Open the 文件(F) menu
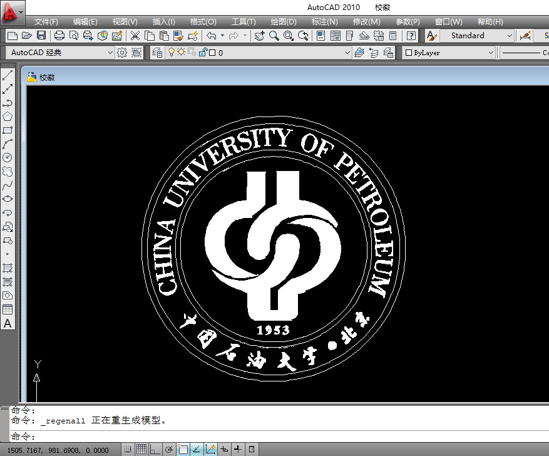Viewport: 549px width, 456px height. click(x=46, y=22)
